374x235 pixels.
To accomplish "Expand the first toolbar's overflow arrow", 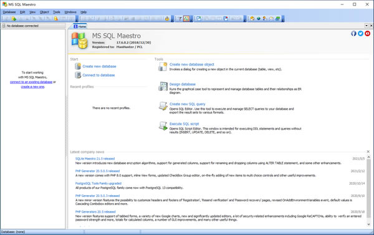I will [77, 19].
